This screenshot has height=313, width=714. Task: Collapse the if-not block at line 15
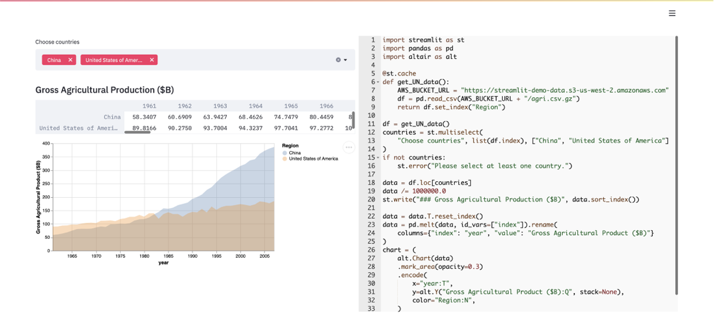[378, 158]
